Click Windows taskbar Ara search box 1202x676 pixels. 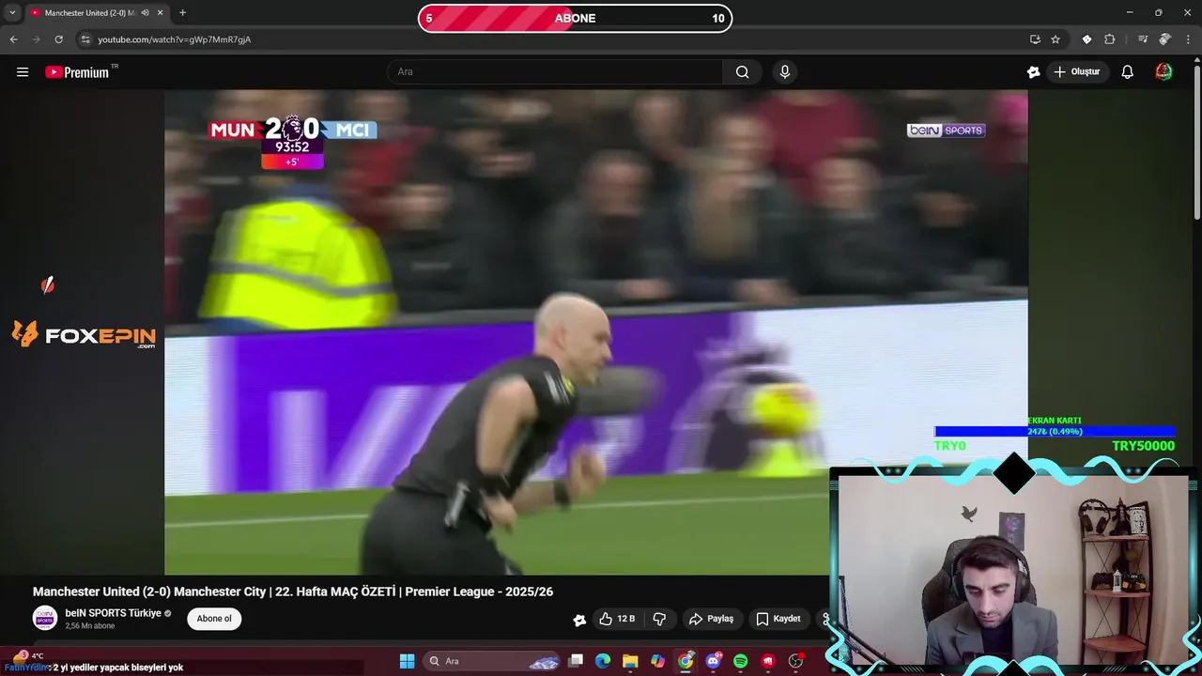tap(492, 661)
